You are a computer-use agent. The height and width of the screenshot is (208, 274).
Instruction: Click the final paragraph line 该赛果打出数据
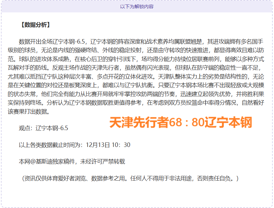32,112
